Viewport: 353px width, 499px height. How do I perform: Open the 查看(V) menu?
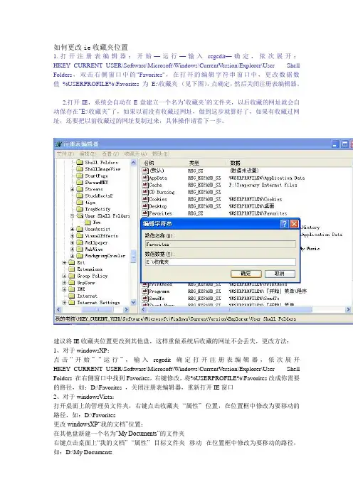pyautogui.click(x=110, y=154)
